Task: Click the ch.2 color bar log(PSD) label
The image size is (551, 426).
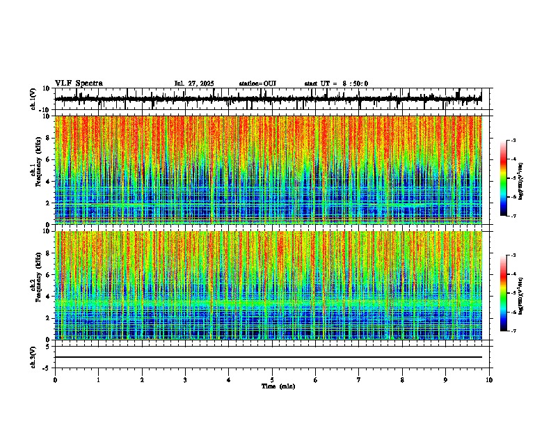Action: [521, 296]
